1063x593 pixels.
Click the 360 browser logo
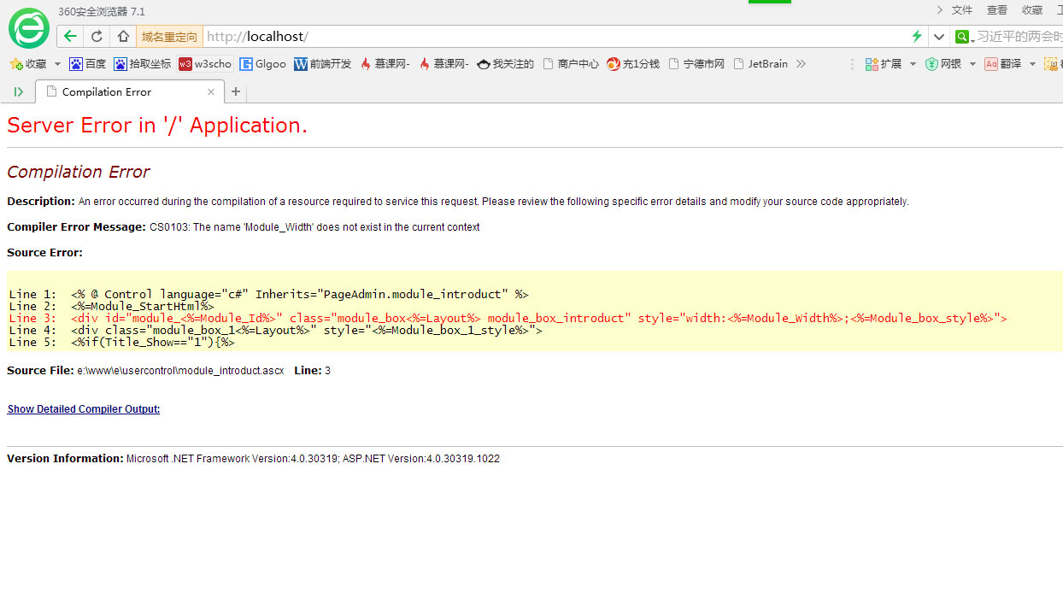tap(29, 28)
